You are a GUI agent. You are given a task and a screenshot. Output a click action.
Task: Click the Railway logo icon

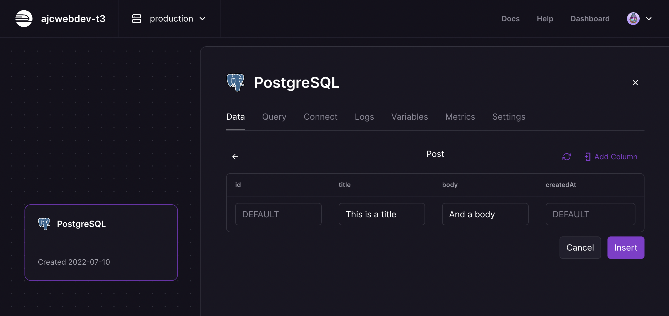click(x=24, y=19)
